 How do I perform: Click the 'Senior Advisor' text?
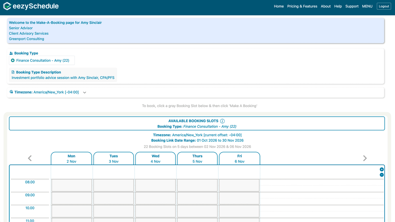21,28
